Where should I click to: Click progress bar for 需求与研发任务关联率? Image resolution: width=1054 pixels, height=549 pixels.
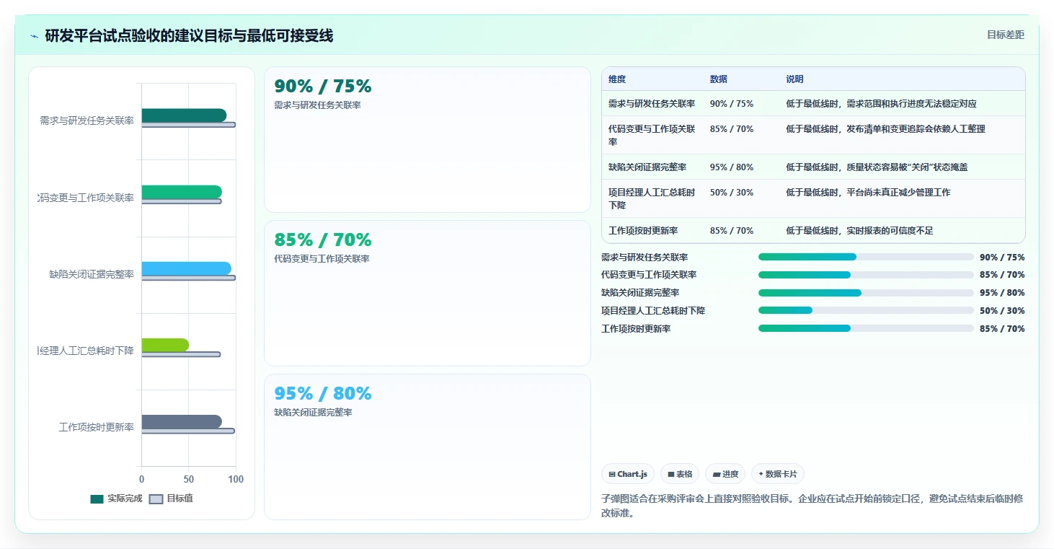[x=866, y=257]
